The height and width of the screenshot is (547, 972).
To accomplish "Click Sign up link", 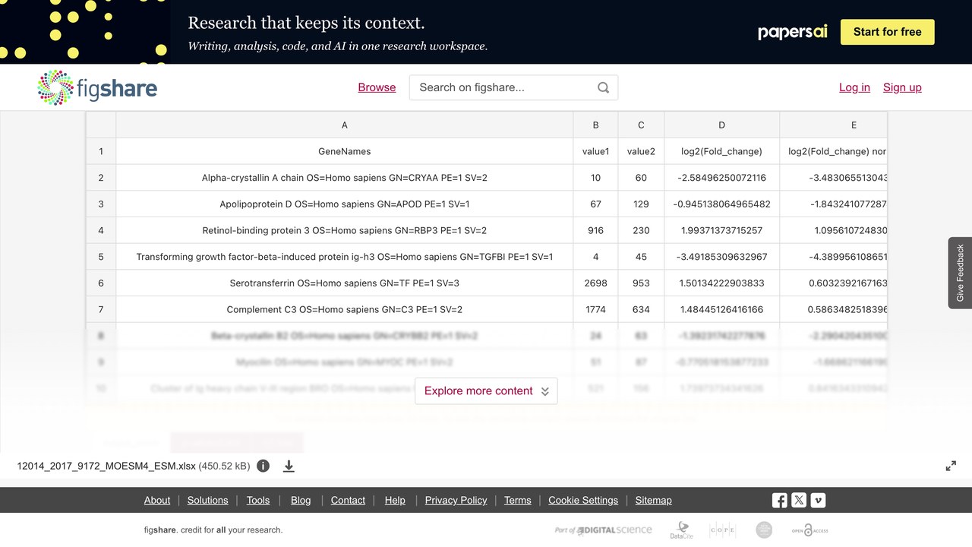I will point(902,87).
